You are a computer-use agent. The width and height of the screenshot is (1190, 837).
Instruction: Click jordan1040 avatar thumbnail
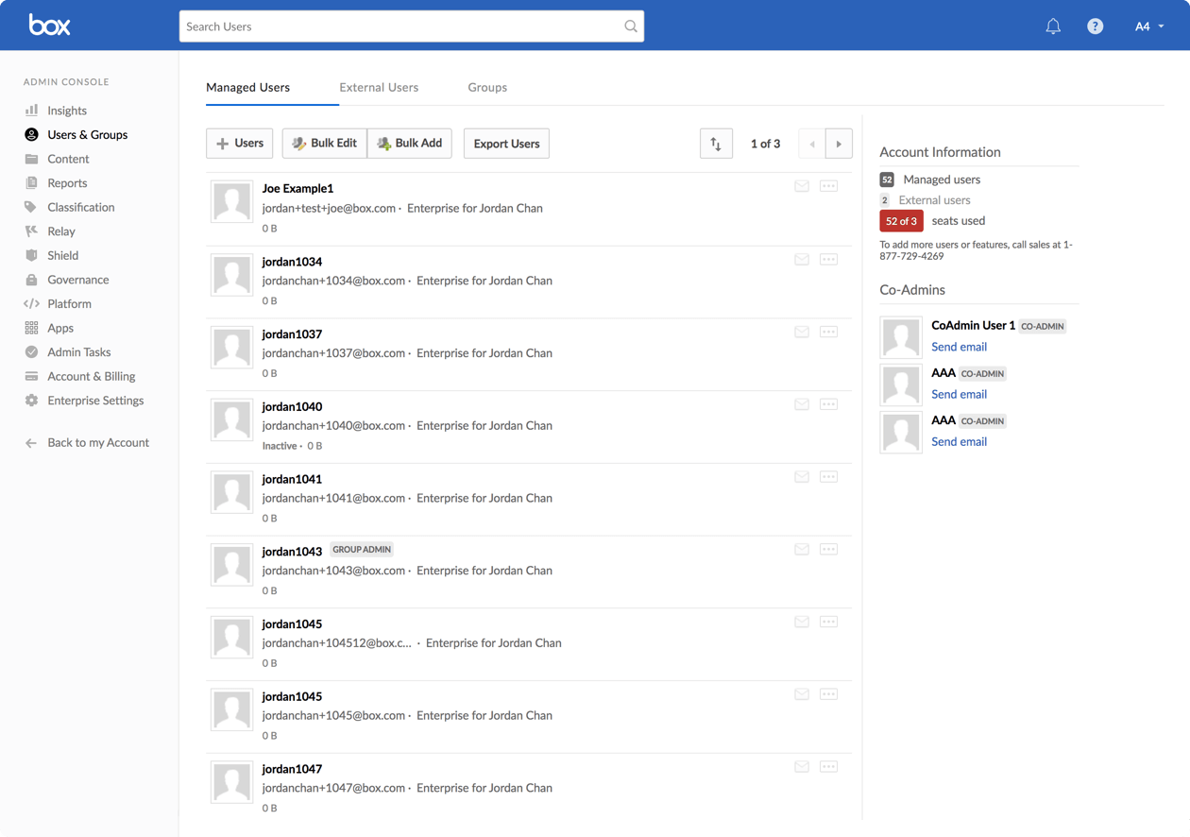[231, 420]
